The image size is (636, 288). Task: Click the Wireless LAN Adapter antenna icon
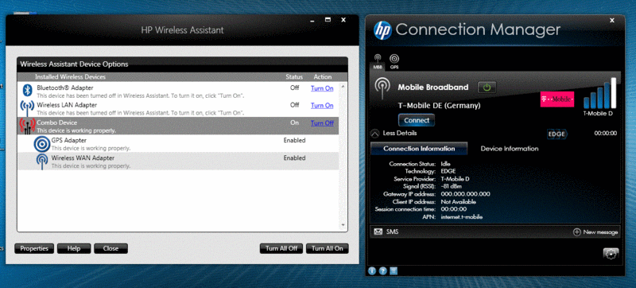(27, 108)
